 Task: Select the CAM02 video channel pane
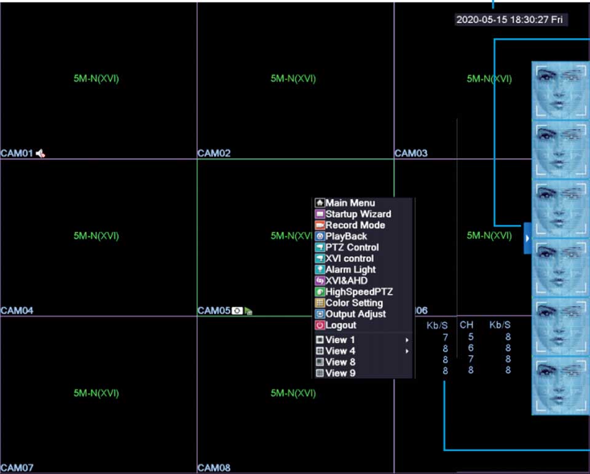click(295, 80)
